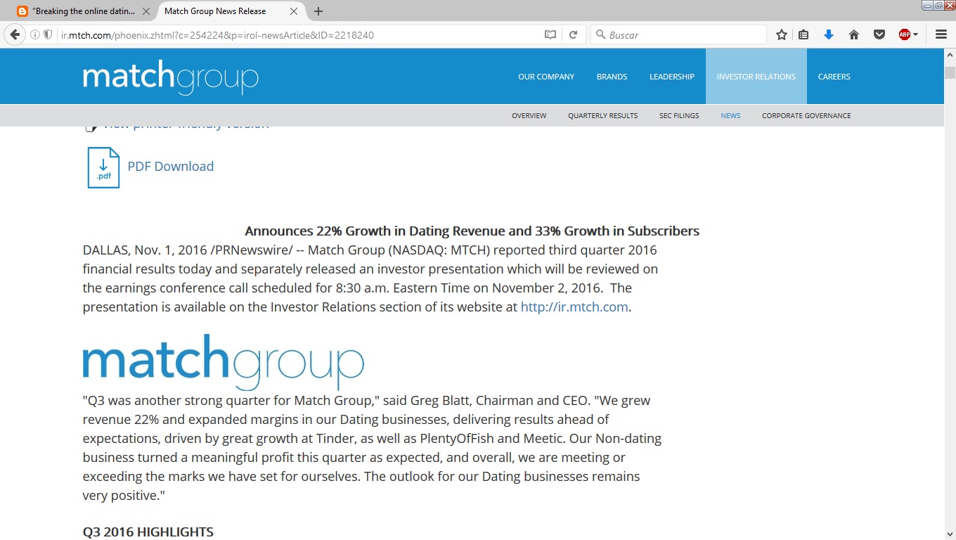Select the Match Group News Release tab
The width and height of the screenshot is (956, 540).
[231, 11]
